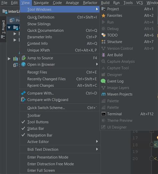Expand the first collapsed project subfolder
The width and height of the screenshot is (158, 174).
[x=15, y=34]
